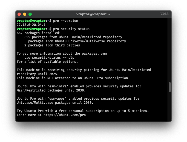Click the second vraptor@vraptor prompt
187x142 pixels.
click(31, 29)
